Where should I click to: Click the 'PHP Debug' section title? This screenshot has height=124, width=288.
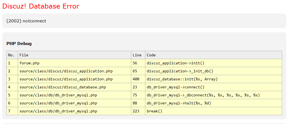point(19,44)
